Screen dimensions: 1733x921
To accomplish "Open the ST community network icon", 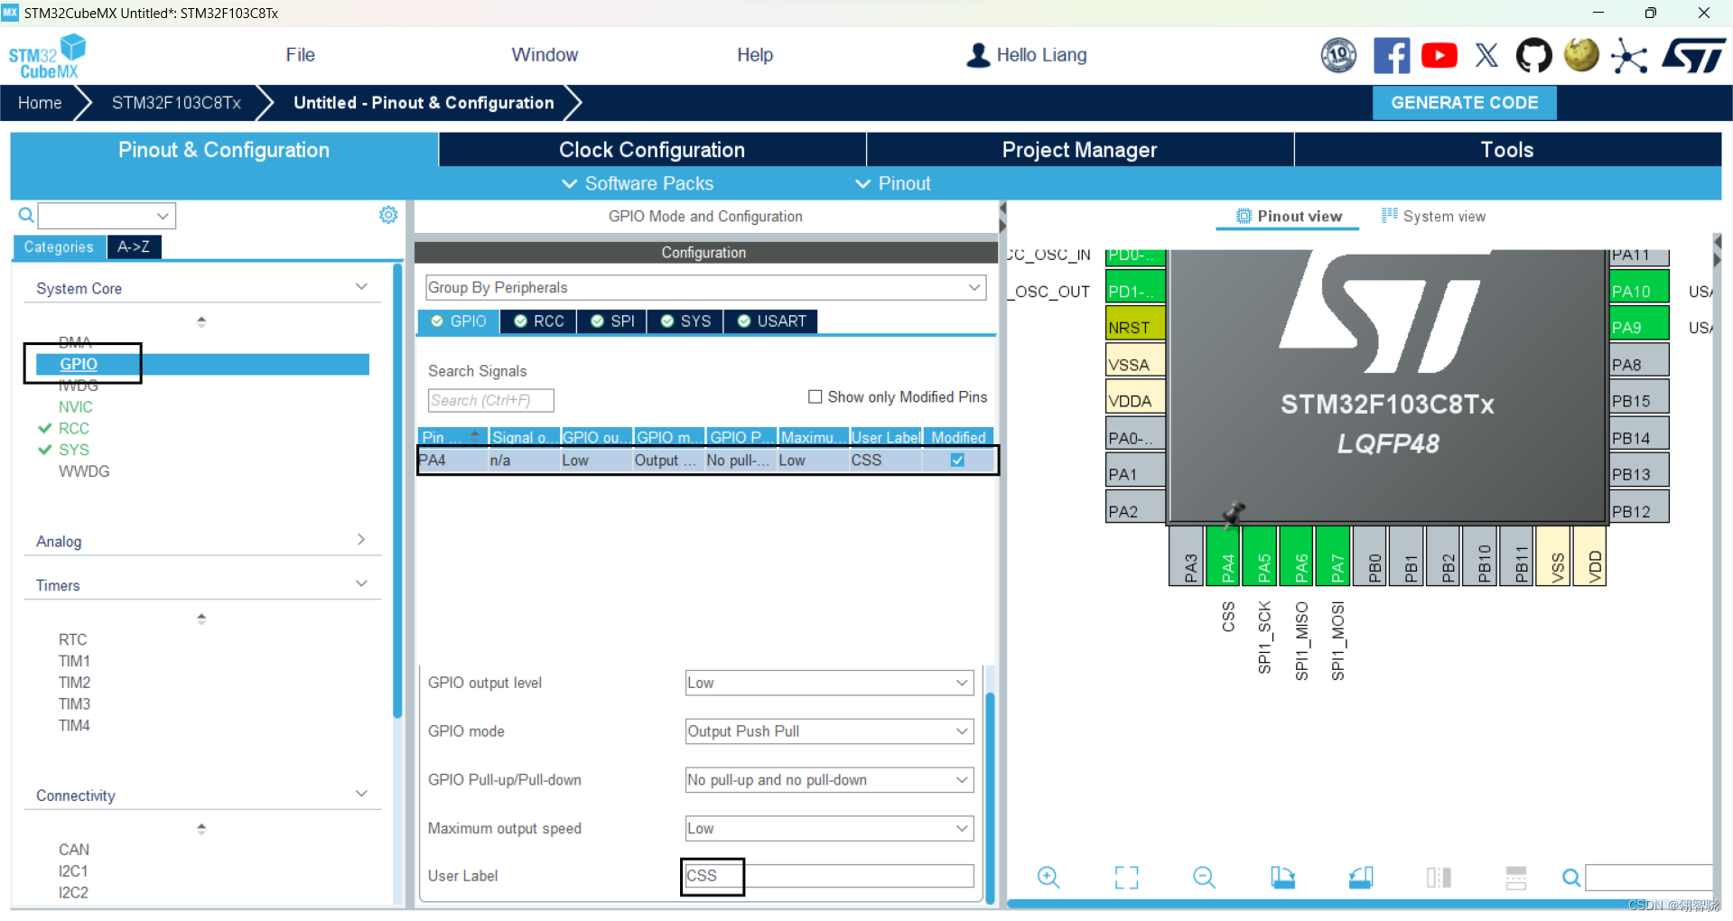I will [x=1629, y=56].
